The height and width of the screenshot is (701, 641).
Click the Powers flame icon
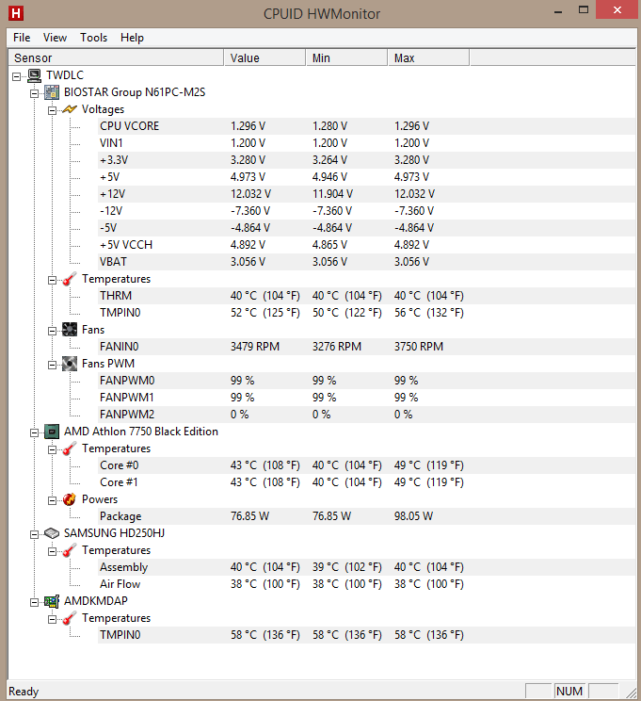click(x=70, y=499)
